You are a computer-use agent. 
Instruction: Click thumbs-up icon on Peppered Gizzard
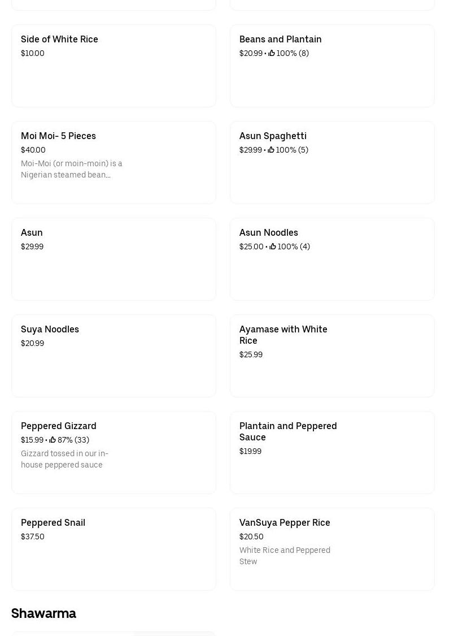(x=53, y=440)
